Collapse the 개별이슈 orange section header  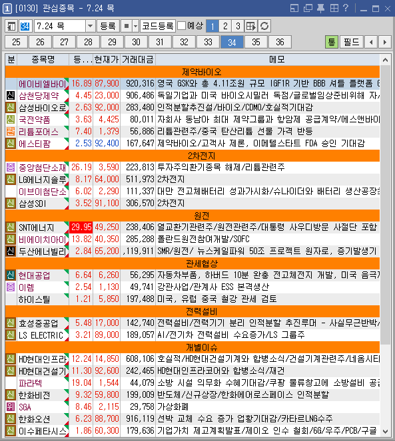193,347
